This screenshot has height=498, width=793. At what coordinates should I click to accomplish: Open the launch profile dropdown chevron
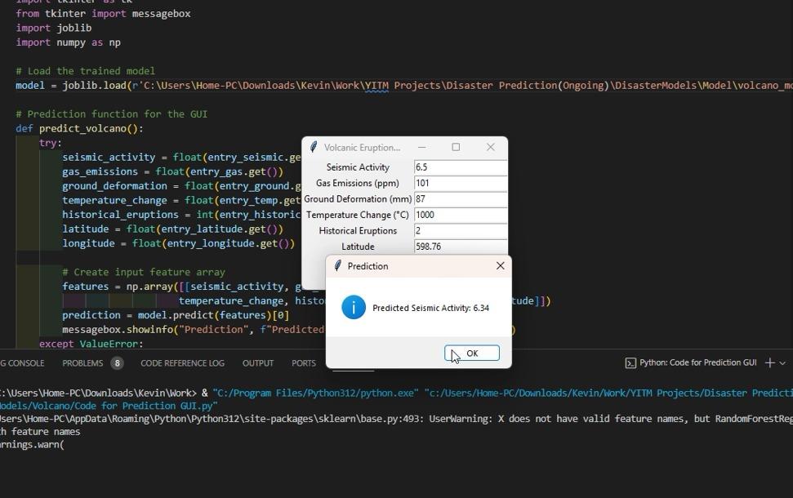782,363
